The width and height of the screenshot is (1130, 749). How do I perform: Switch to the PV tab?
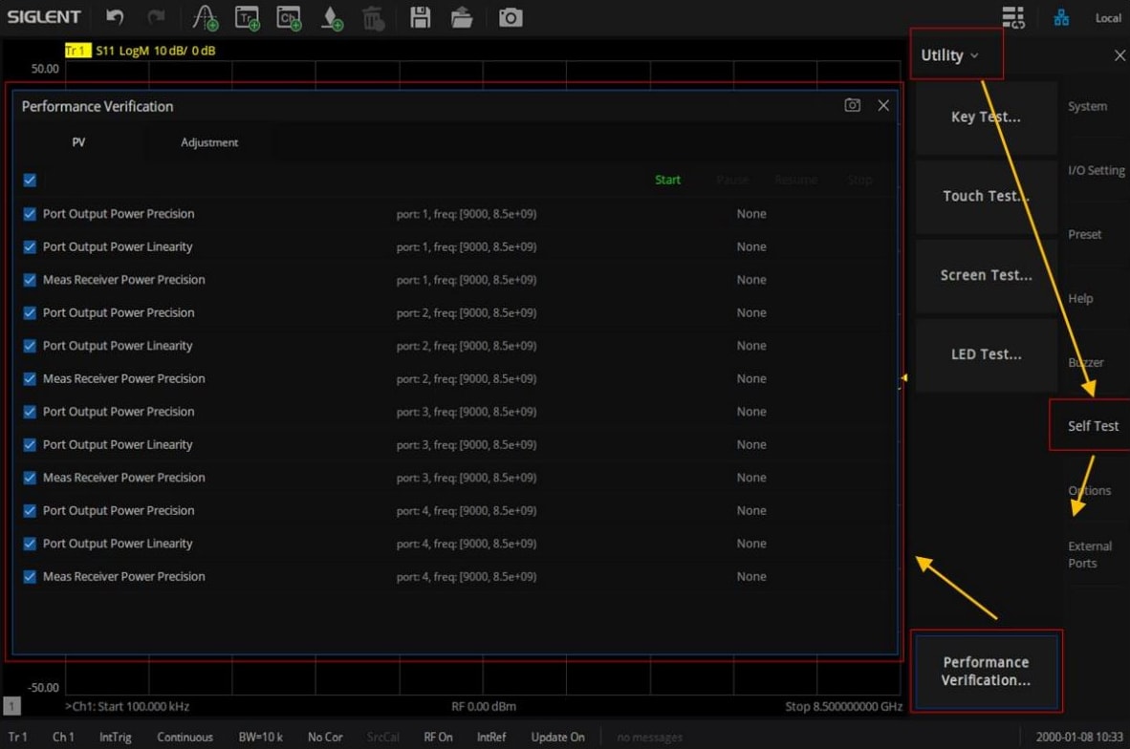pos(78,142)
